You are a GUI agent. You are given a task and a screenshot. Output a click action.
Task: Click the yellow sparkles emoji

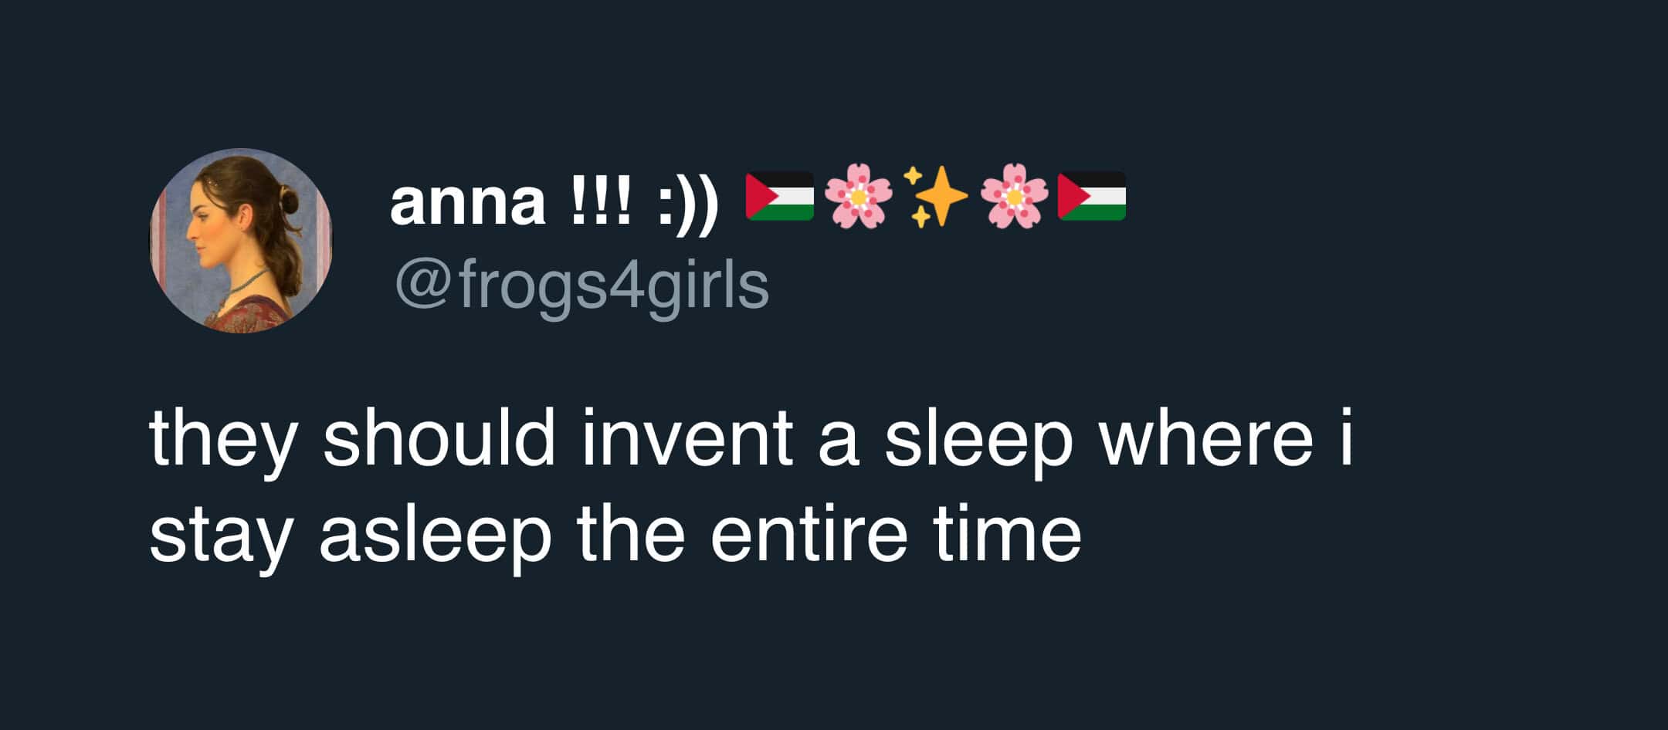(x=936, y=196)
